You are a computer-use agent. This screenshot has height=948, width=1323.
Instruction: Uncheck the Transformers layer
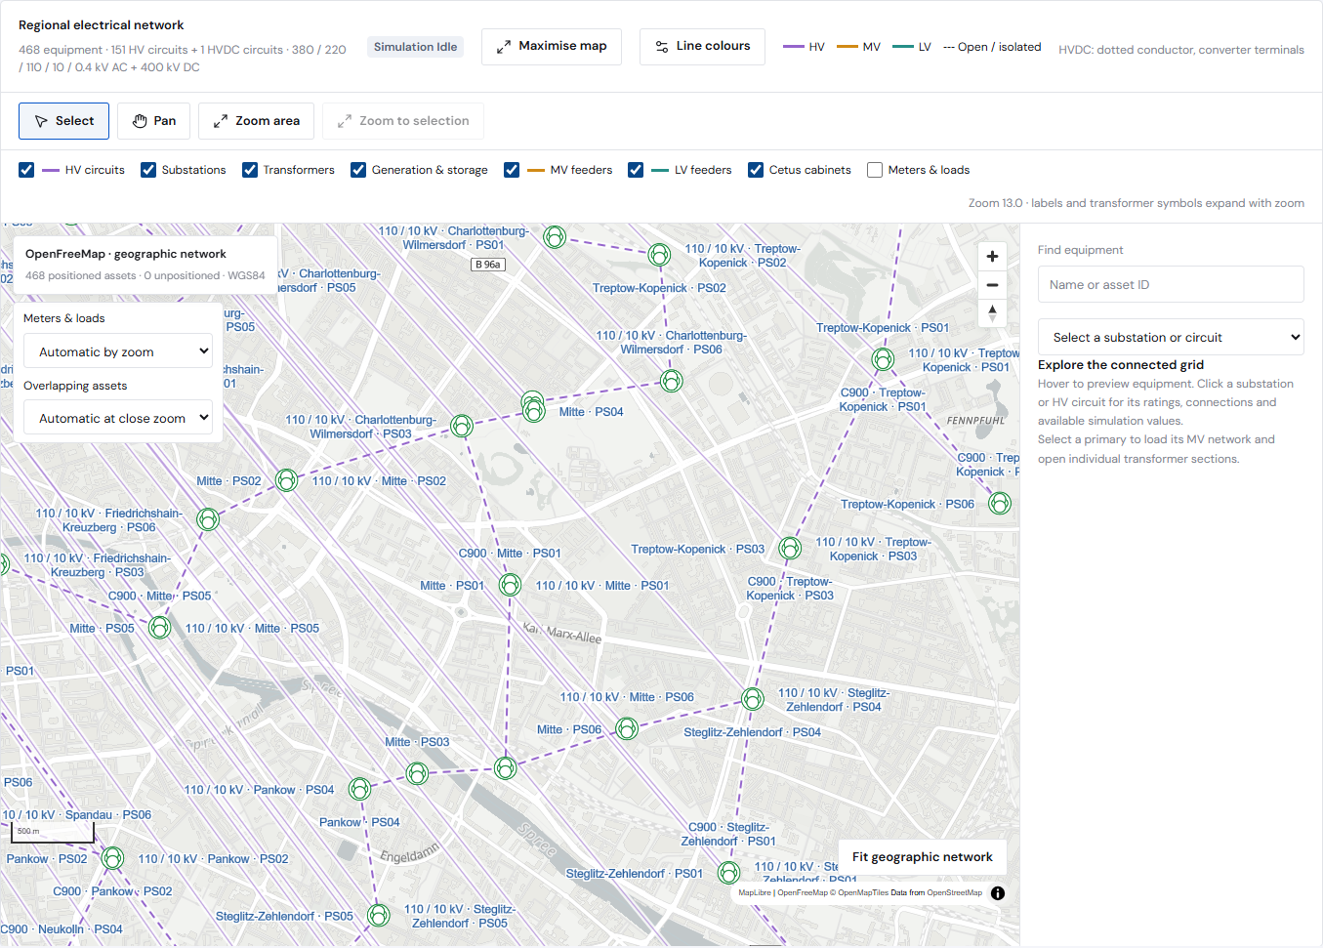[x=250, y=170]
